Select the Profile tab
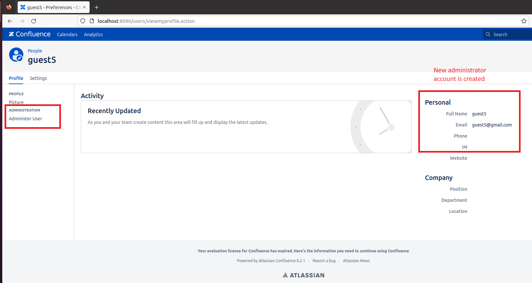Screen dimensions: 532x283 pos(16,78)
